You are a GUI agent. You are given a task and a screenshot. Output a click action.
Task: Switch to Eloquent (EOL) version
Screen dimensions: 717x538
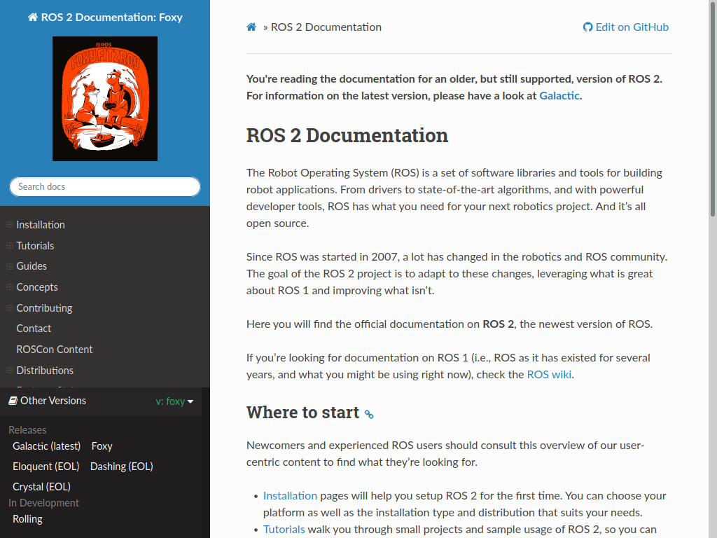click(x=46, y=467)
